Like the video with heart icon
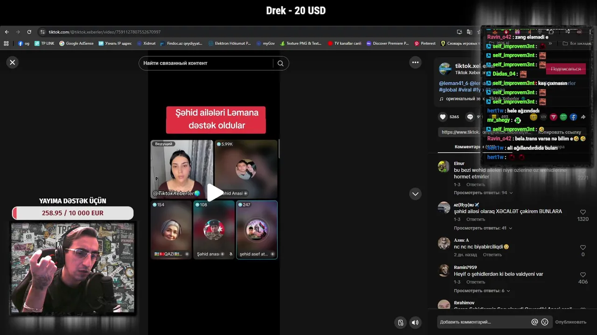Viewport: 597px width, 335px height. point(443,117)
